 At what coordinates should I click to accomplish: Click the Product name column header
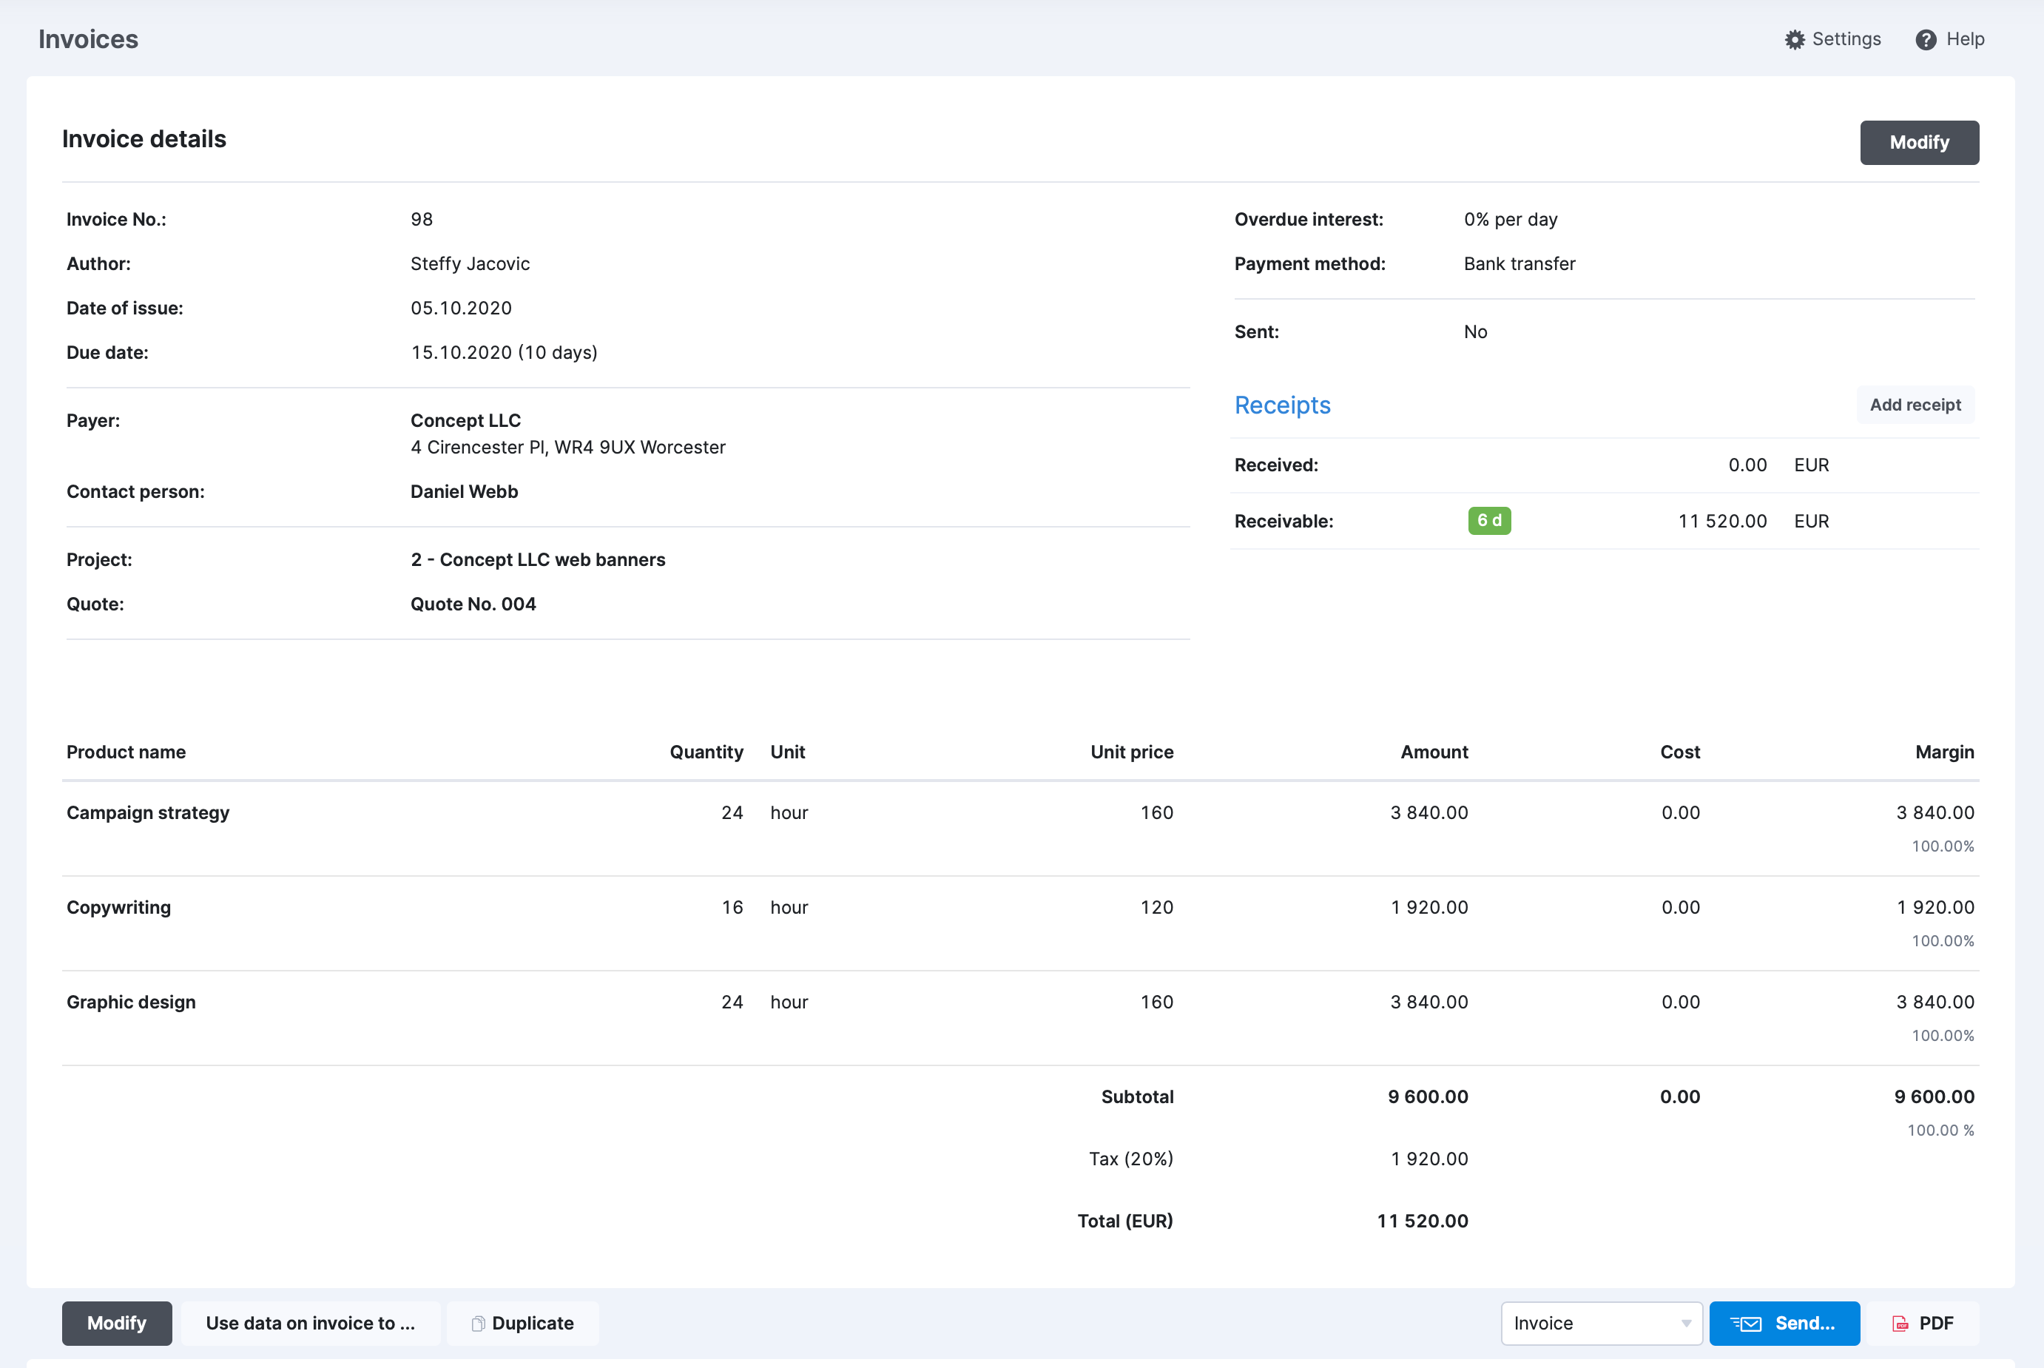click(126, 752)
